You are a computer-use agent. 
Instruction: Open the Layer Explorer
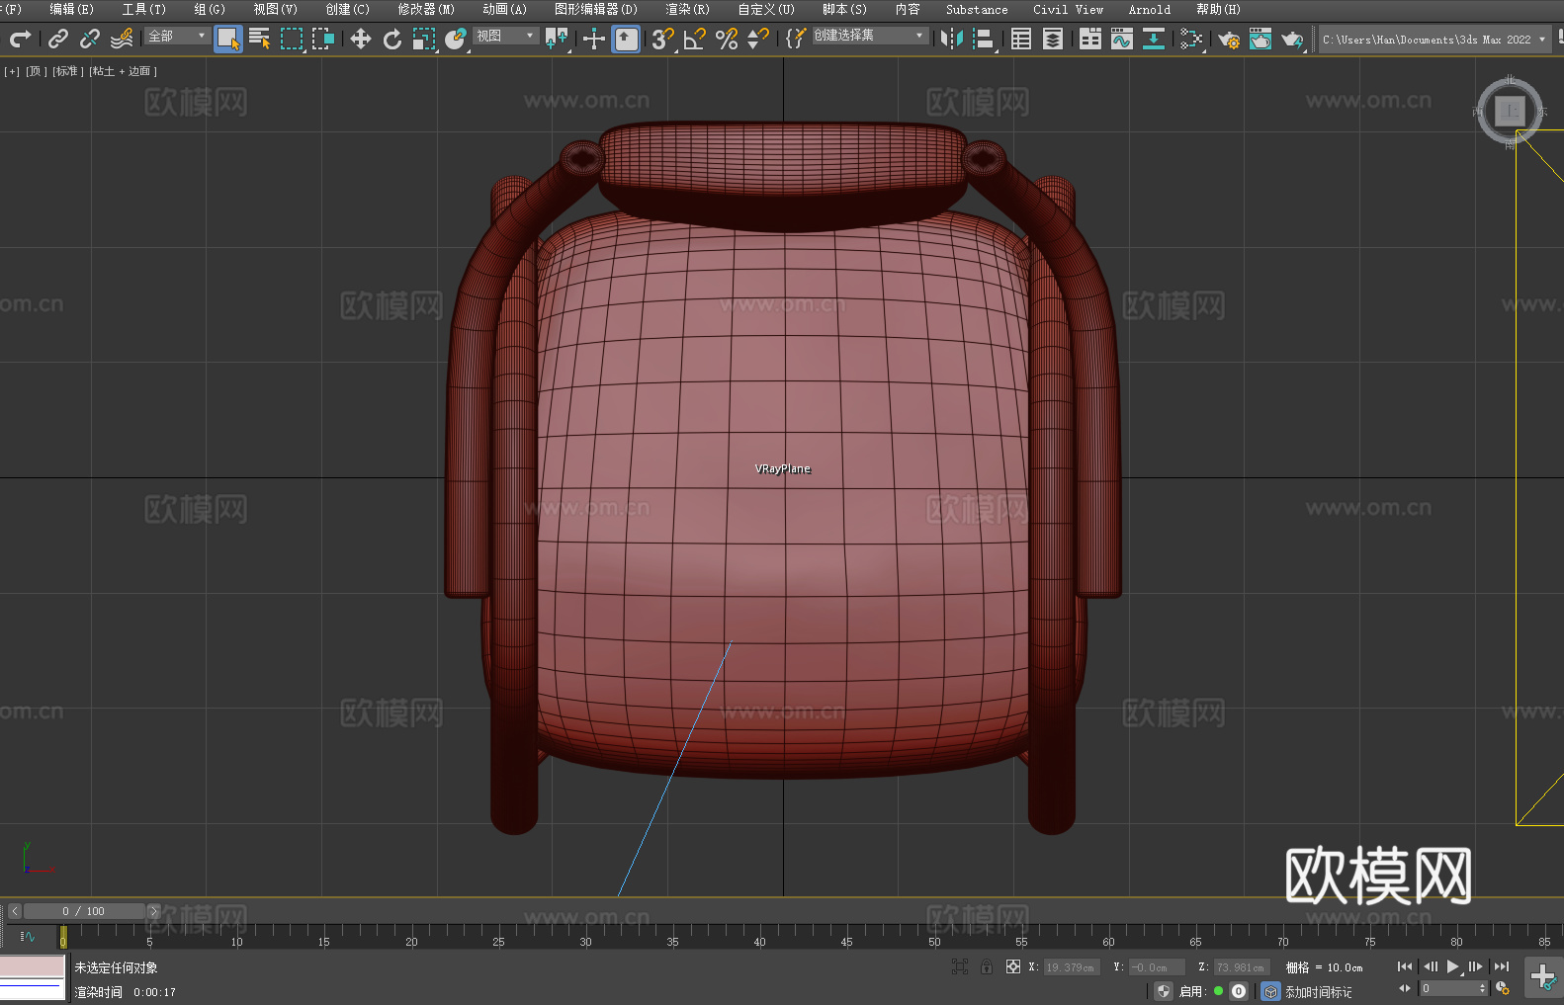[1053, 39]
